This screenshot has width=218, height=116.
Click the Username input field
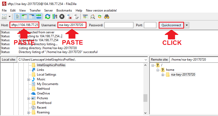(x=72, y=25)
